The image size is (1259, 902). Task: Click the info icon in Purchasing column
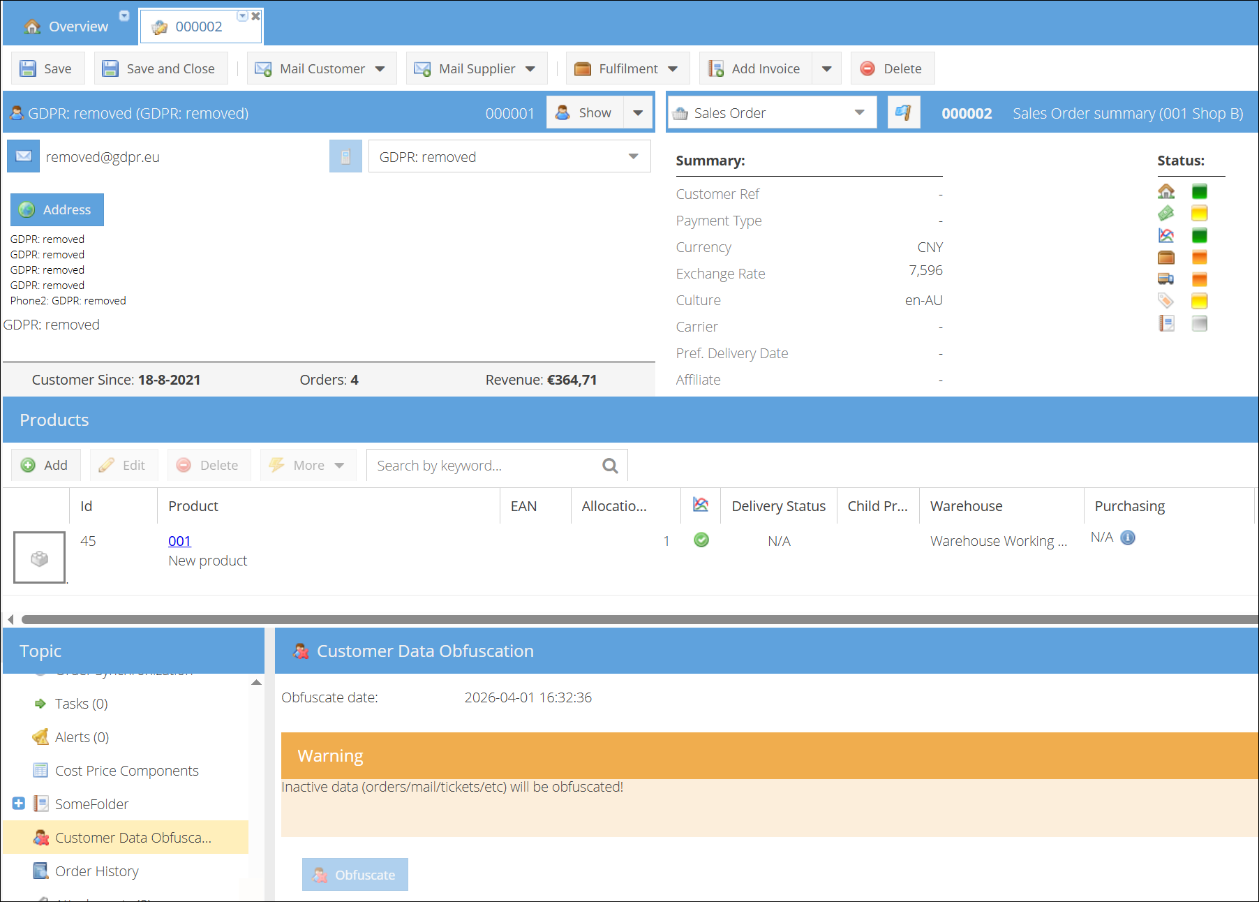(x=1128, y=538)
